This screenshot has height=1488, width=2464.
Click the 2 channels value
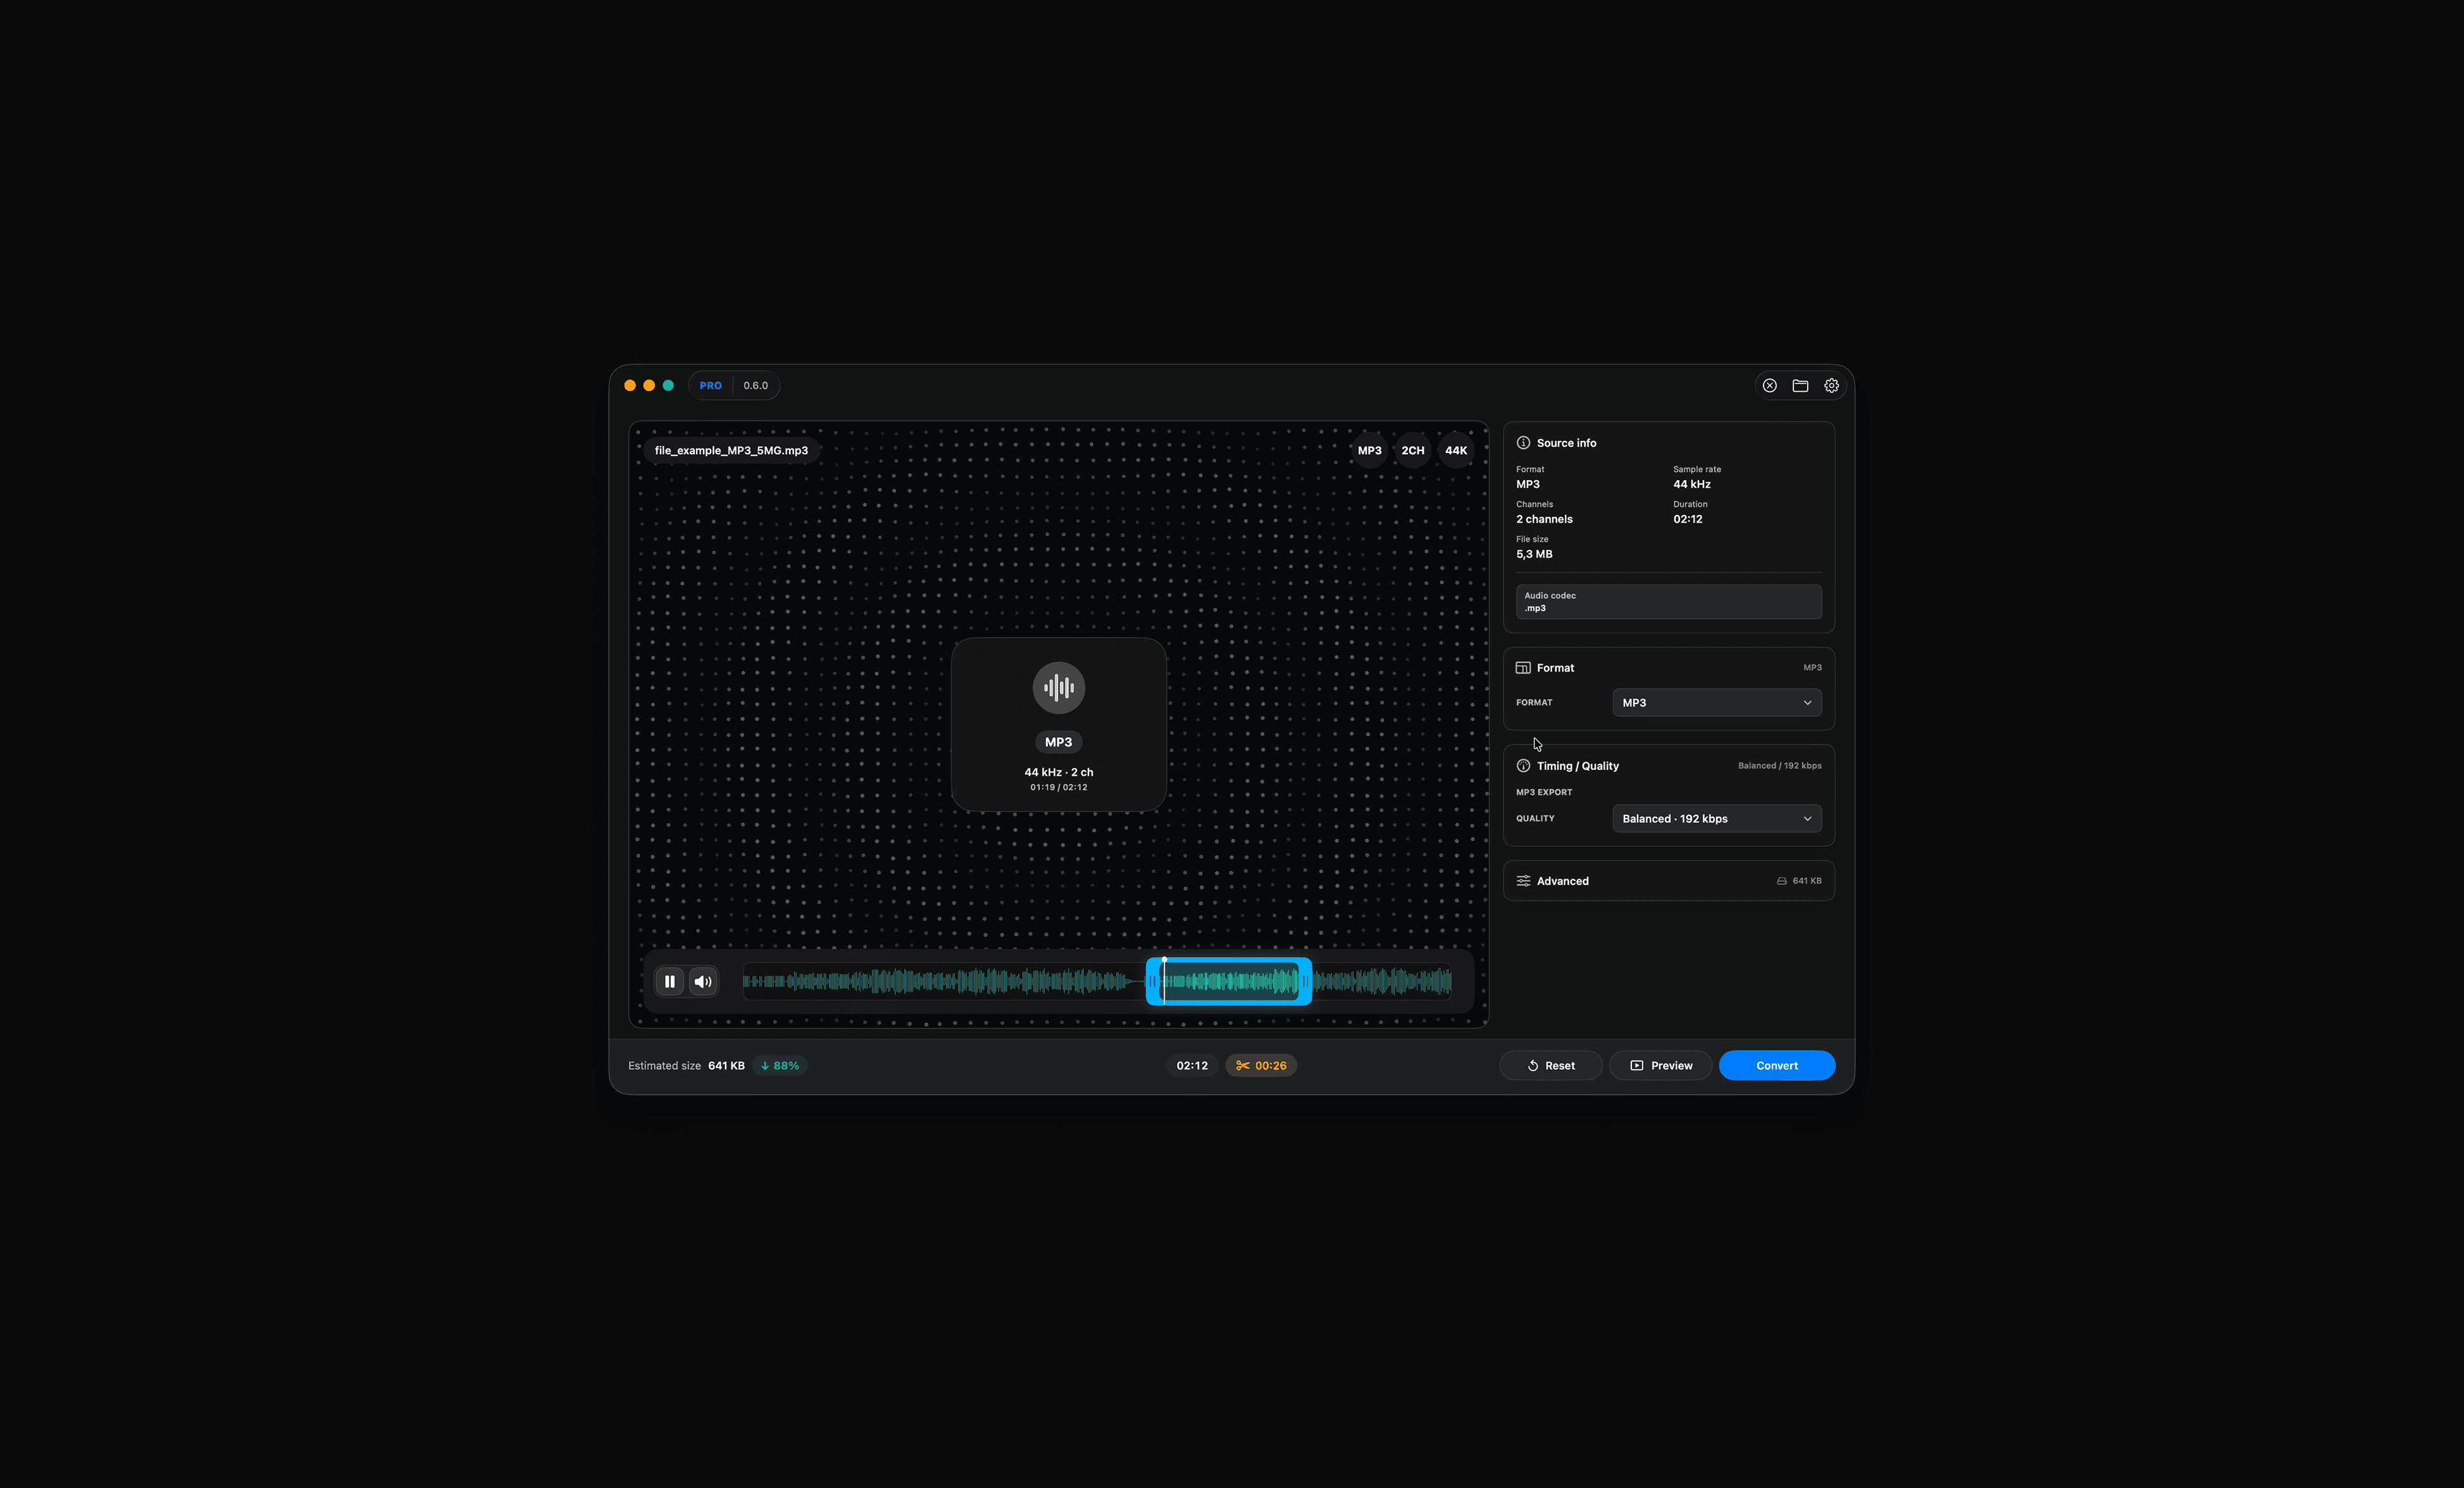1544,519
